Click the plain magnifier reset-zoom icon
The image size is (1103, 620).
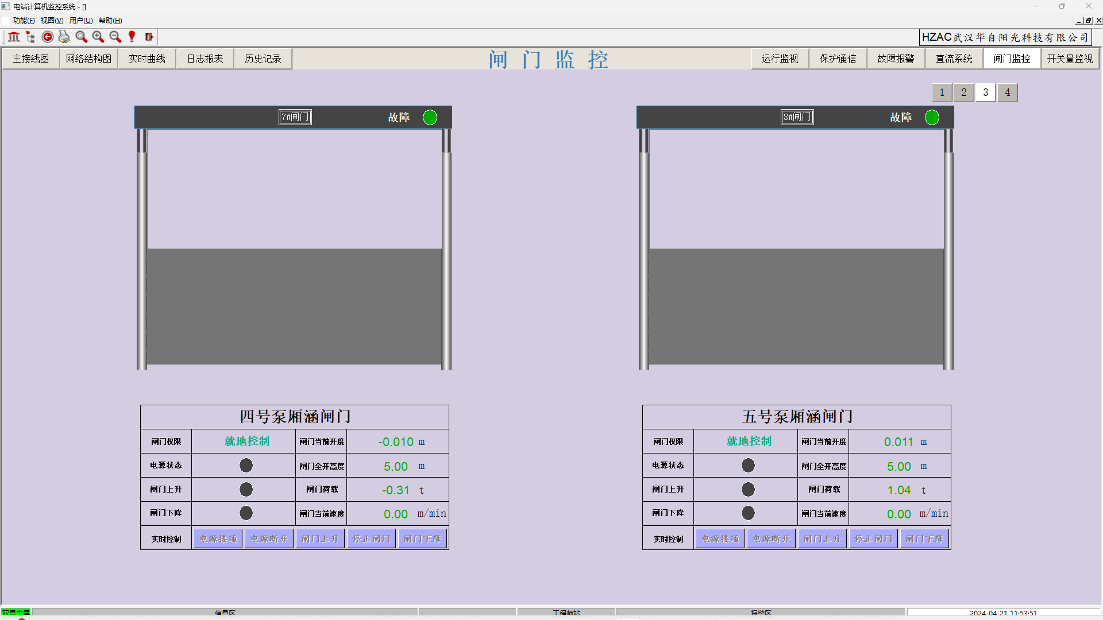81,37
